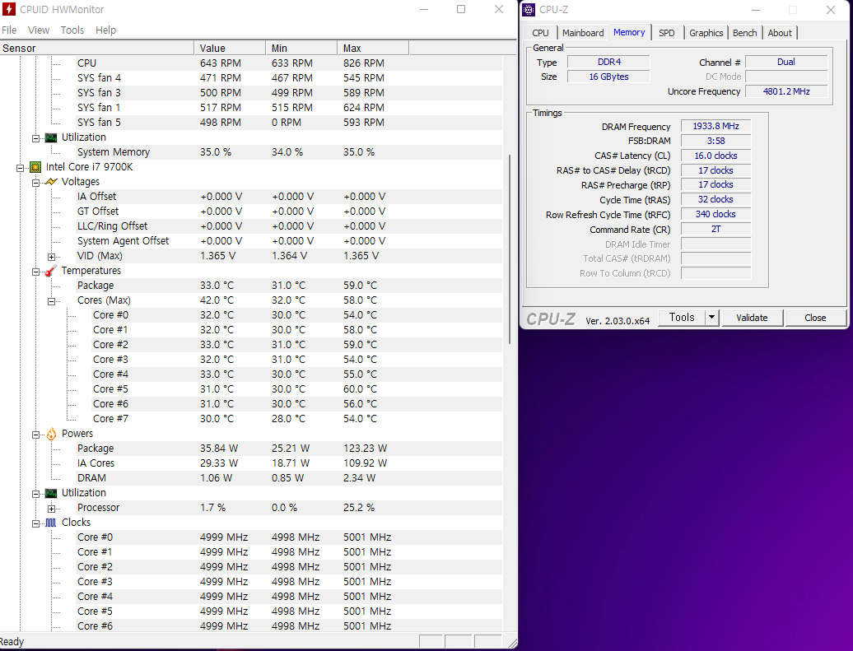The height and width of the screenshot is (651, 853).
Task: Click the Value column header
Action: click(230, 48)
